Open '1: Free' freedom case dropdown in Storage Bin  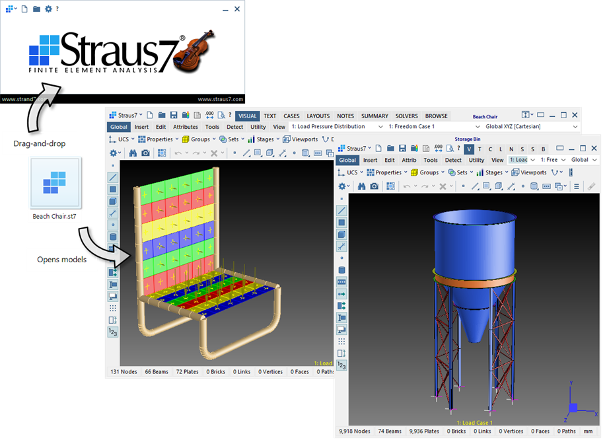coord(553,160)
